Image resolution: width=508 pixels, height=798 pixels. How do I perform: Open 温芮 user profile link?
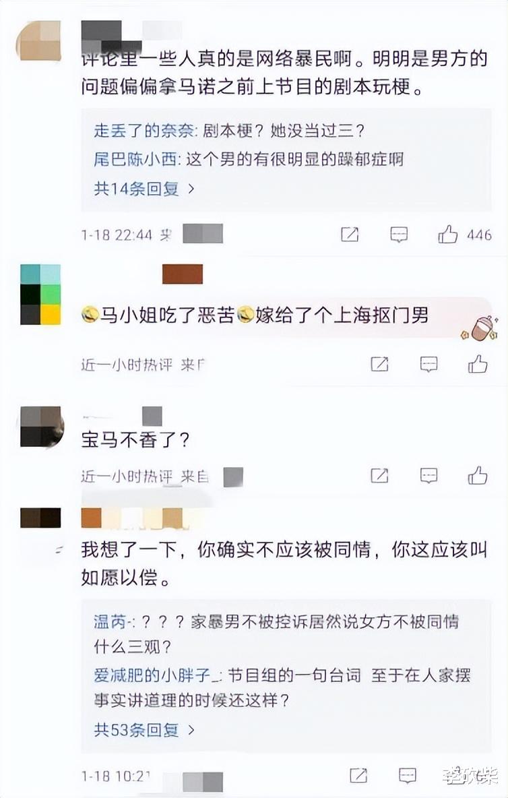(x=110, y=621)
